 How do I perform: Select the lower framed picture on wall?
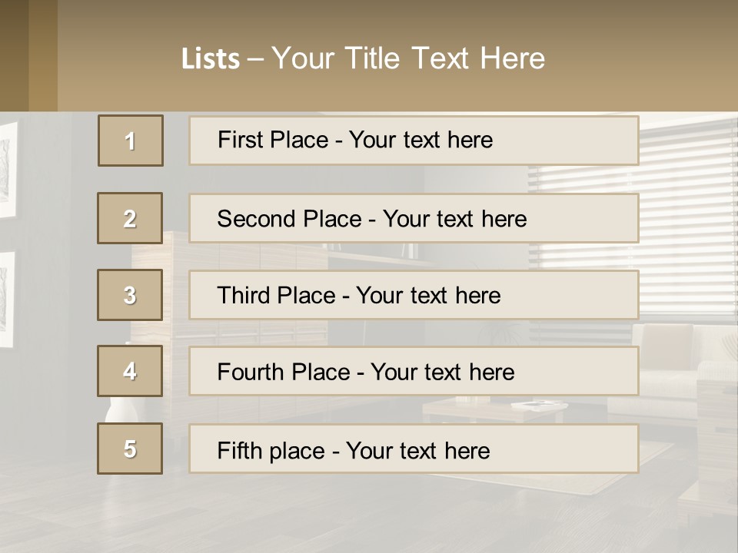6,300
